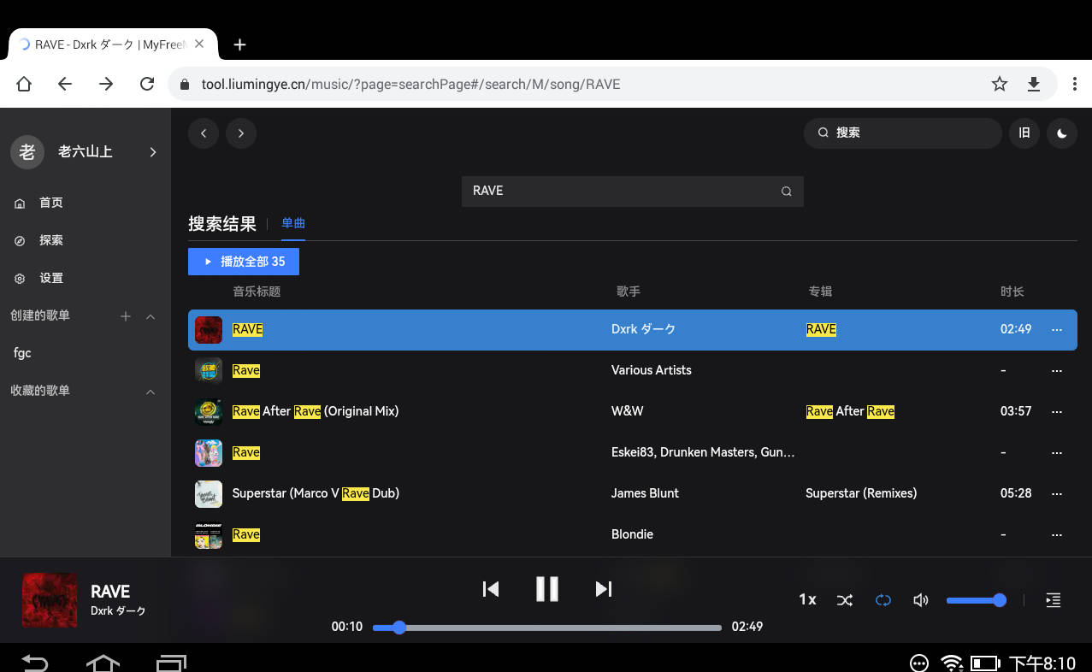Open the 设置 settings page
This screenshot has width=1092, height=672.
(50, 278)
